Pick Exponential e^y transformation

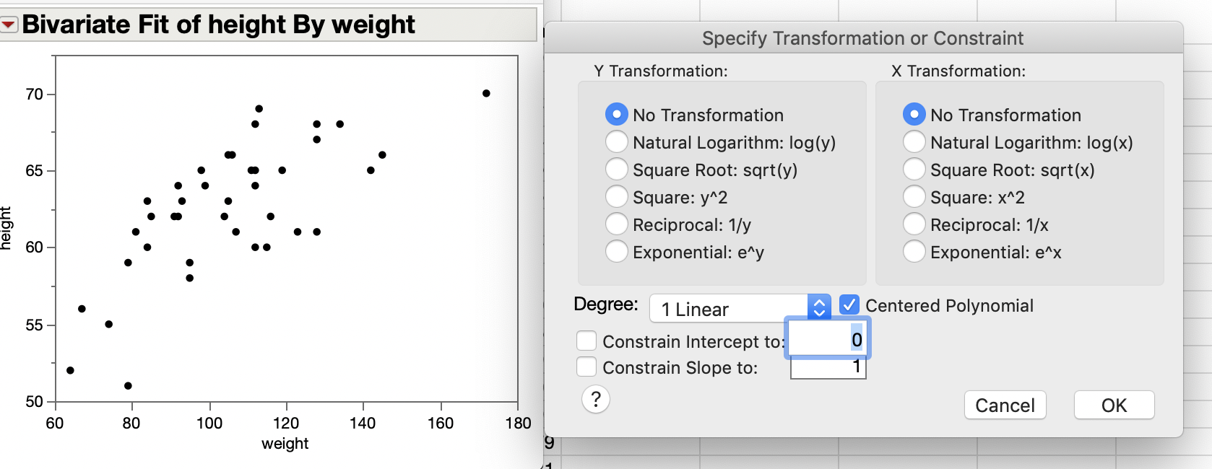point(616,252)
